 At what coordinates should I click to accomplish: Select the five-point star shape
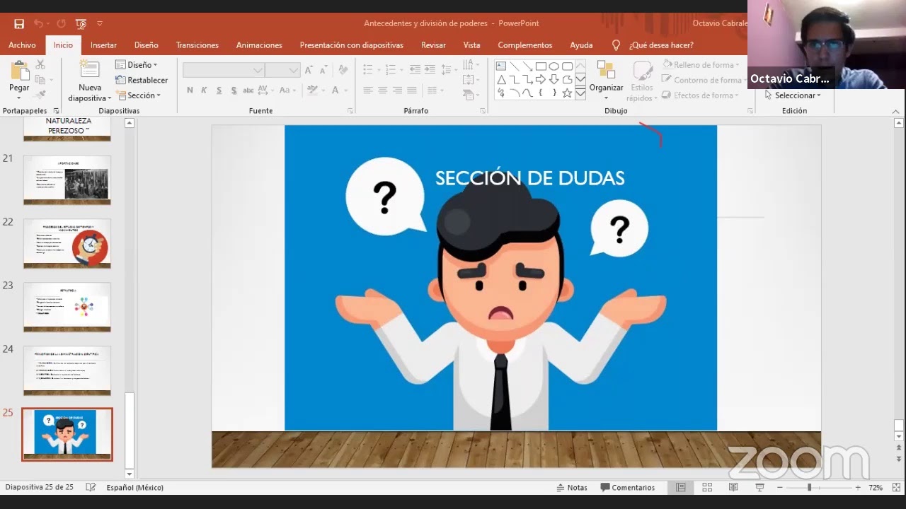(x=567, y=93)
